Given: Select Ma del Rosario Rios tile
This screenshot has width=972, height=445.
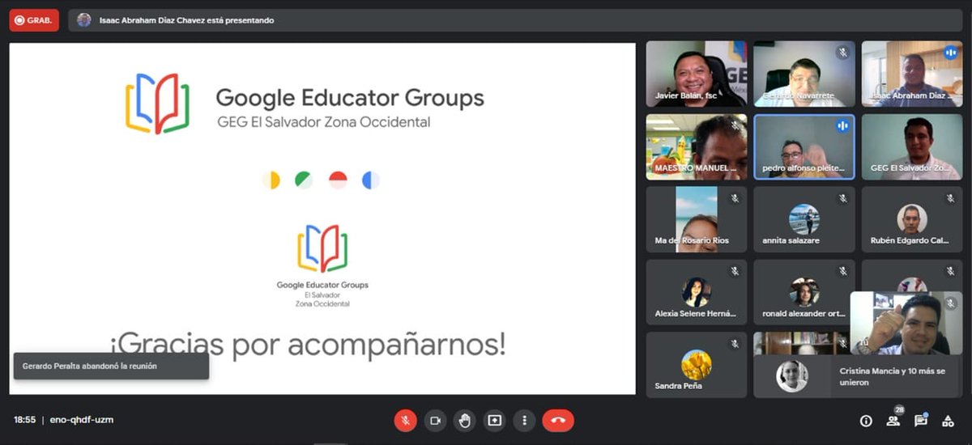Looking at the screenshot, I should [697, 219].
